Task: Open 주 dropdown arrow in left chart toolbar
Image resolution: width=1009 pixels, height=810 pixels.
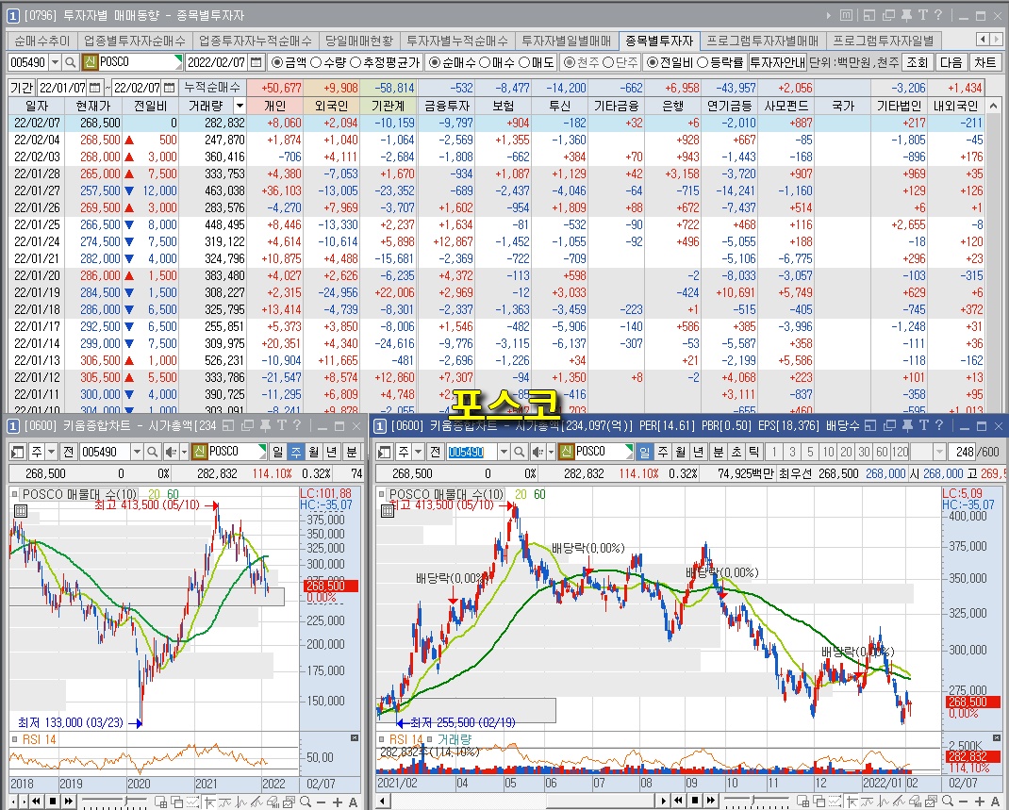Action: [52, 452]
